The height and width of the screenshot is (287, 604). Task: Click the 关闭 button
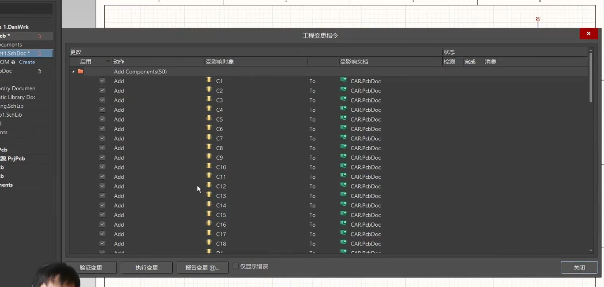point(579,267)
